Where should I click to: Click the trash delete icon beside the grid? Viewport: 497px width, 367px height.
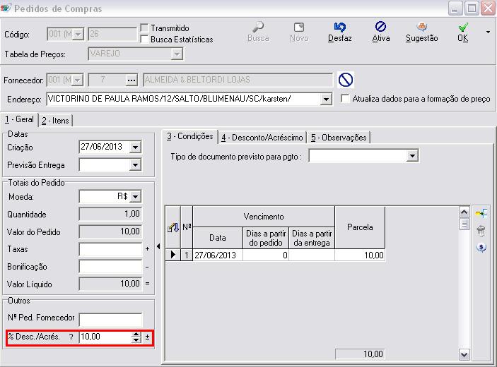pyautogui.click(x=481, y=230)
